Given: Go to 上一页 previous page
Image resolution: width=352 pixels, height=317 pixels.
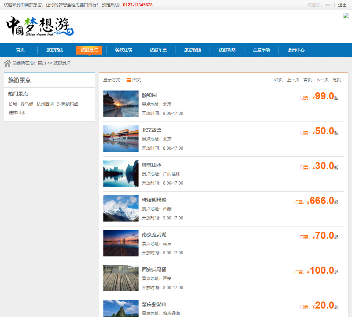Looking at the screenshot, I should pos(293,80).
